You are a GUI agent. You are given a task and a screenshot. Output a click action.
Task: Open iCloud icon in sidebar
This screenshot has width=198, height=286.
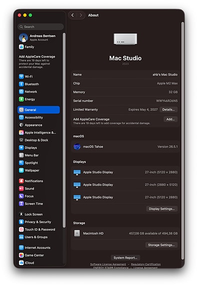pyautogui.click(x=21, y=263)
